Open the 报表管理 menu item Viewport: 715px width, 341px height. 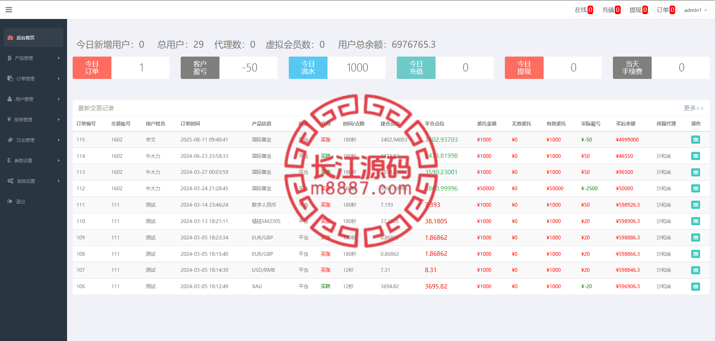34,119
